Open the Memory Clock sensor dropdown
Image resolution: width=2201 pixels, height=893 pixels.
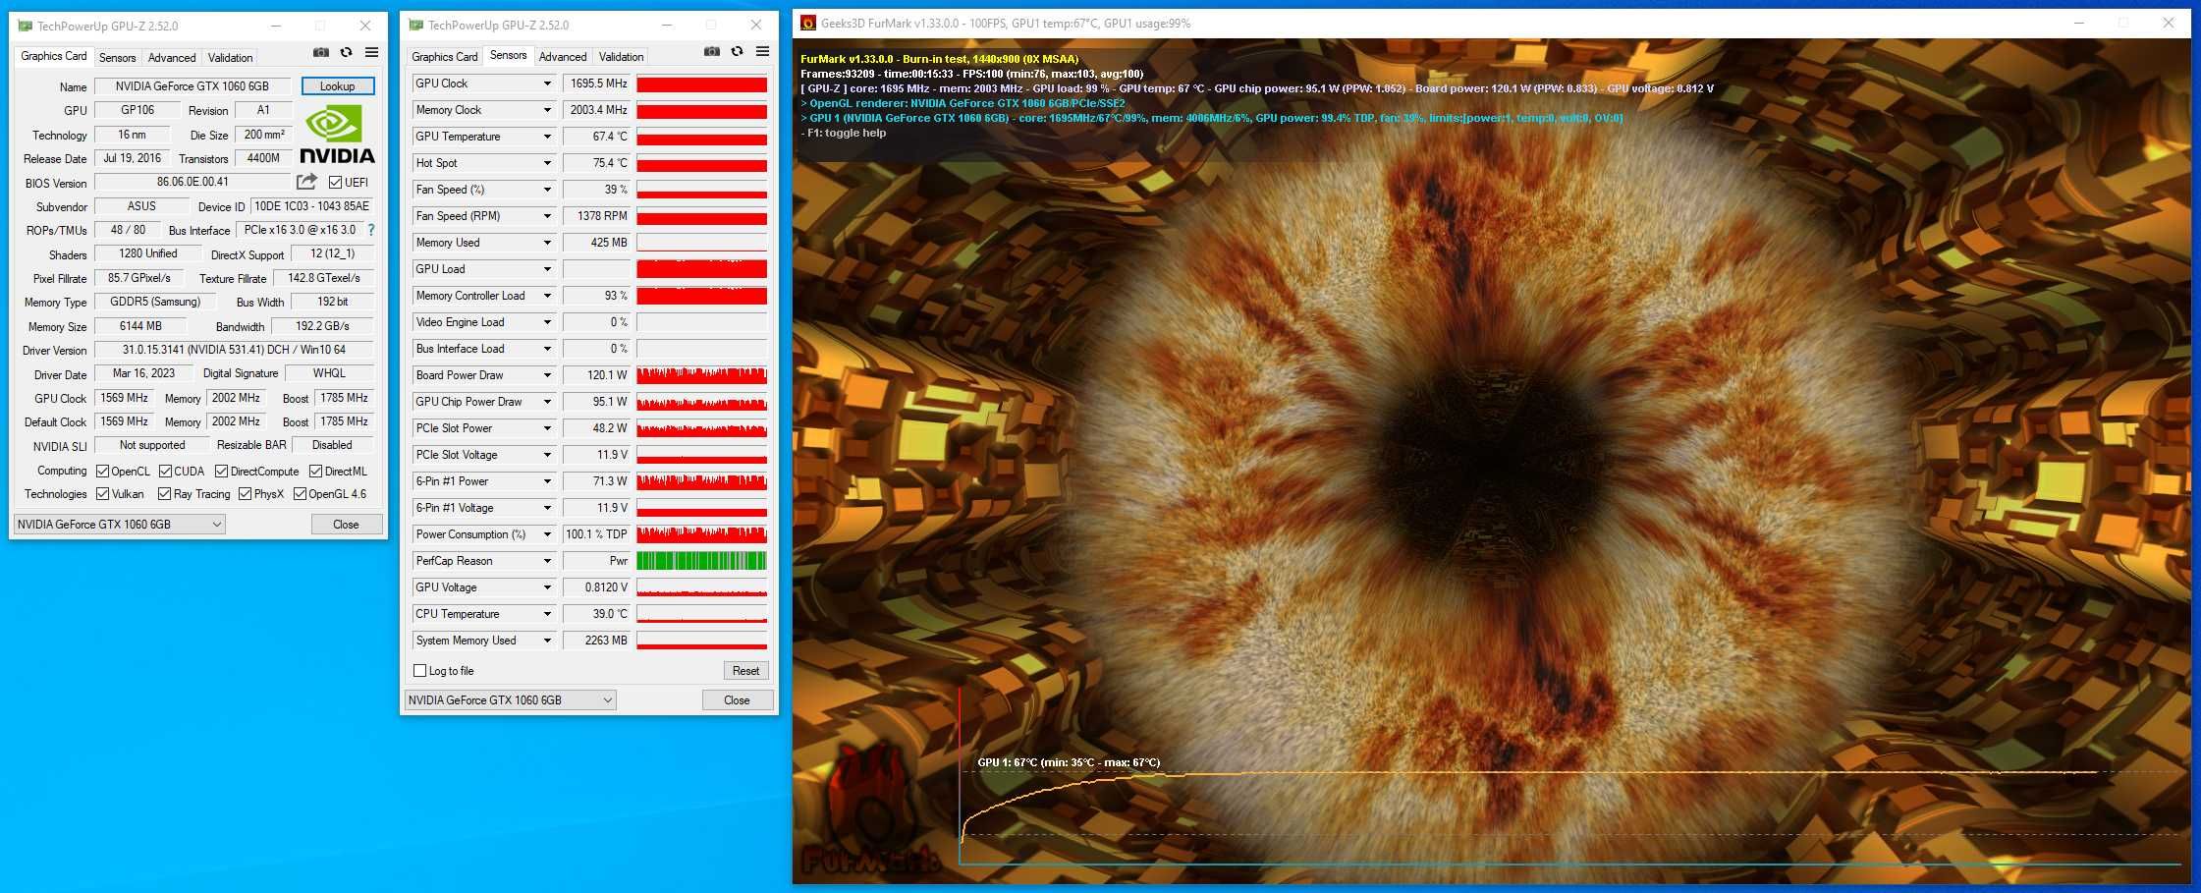coord(547,110)
